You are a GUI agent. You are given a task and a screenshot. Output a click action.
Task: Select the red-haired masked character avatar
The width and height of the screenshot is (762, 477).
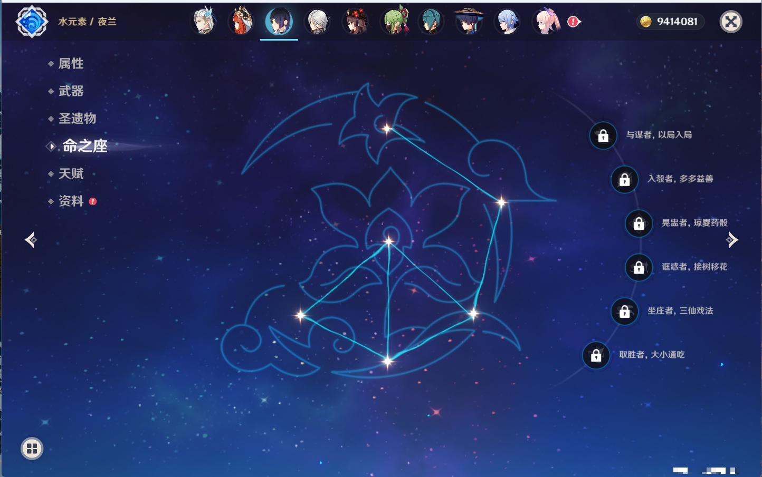(x=241, y=21)
